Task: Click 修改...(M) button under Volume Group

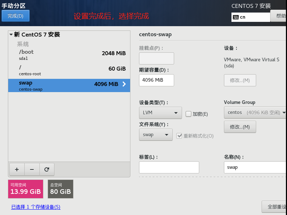Action: click(240, 127)
